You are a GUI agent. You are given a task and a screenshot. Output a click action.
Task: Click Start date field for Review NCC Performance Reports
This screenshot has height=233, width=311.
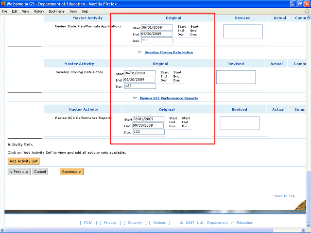[148, 119]
